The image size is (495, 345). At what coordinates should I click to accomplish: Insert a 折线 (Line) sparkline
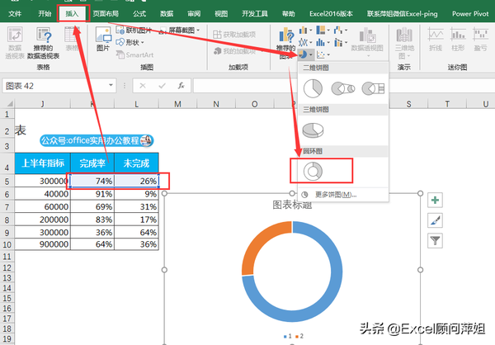tap(436, 39)
